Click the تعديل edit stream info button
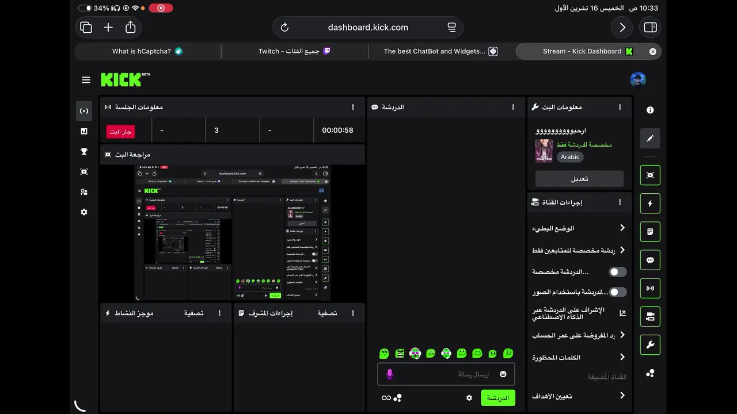 click(x=579, y=179)
